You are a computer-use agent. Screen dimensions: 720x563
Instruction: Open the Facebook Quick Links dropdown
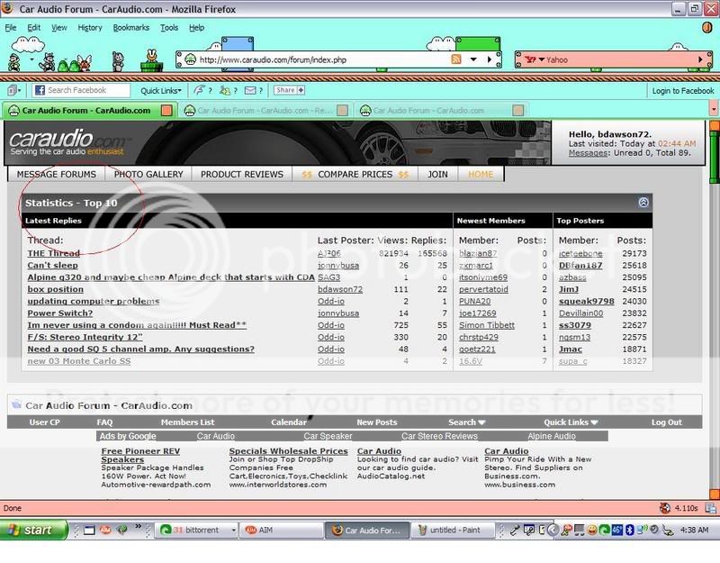point(161,91)
